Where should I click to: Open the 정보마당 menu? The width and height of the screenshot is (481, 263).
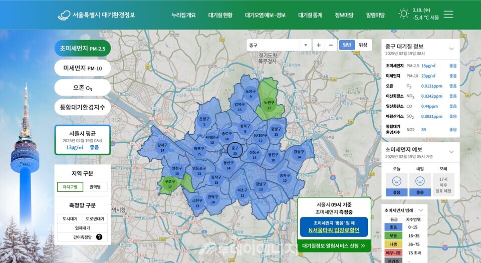[x=344, y=15]
